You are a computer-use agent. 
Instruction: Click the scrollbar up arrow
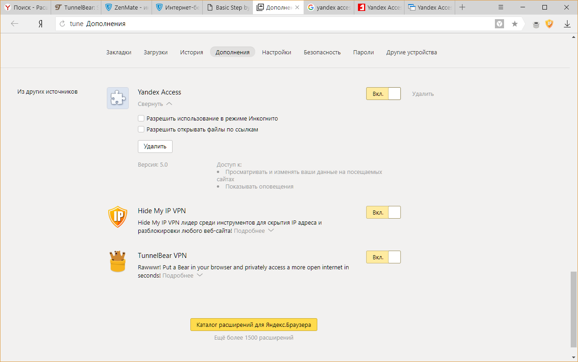click(x=574, y=37)
